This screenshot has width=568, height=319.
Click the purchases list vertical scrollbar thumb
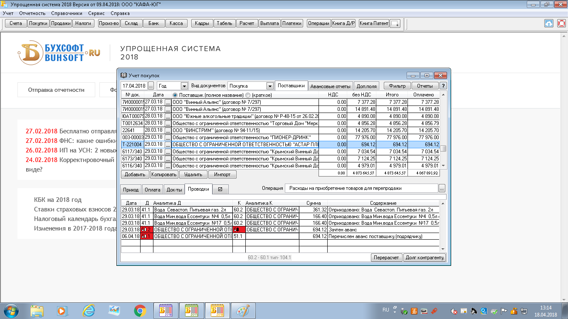click(443, 149)
